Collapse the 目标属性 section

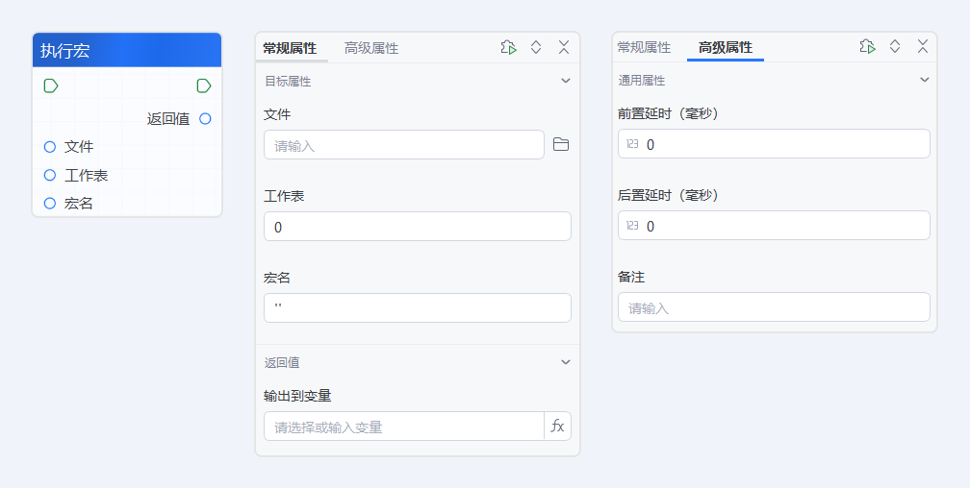coord(566,81)
